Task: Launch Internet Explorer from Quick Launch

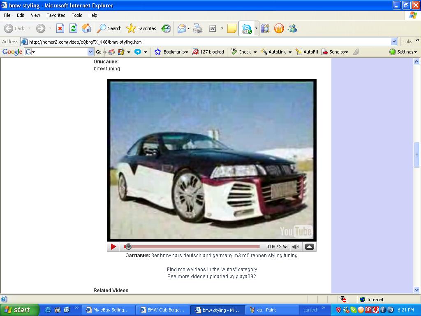Action: coord(48,310)
